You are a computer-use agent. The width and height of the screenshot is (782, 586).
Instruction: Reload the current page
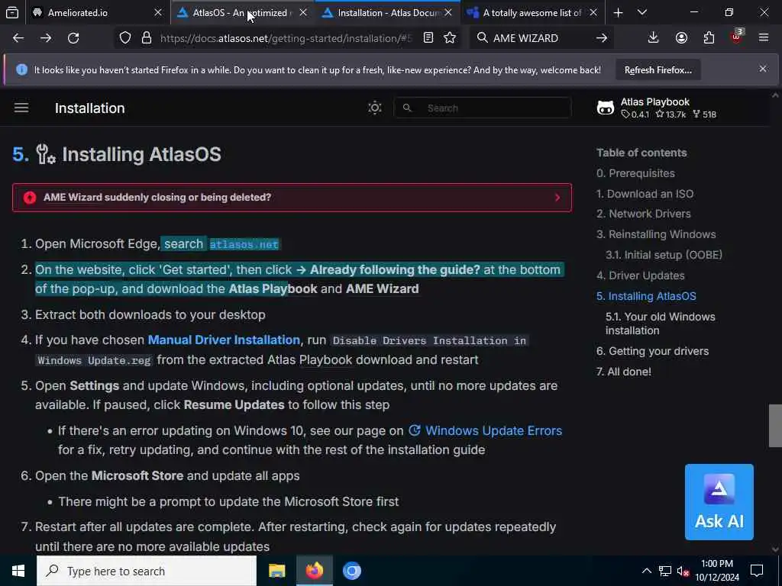[73, 38]
